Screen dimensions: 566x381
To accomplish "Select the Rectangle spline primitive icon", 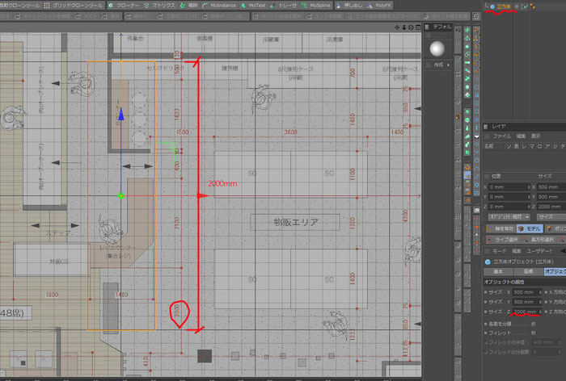I will 477,111.
